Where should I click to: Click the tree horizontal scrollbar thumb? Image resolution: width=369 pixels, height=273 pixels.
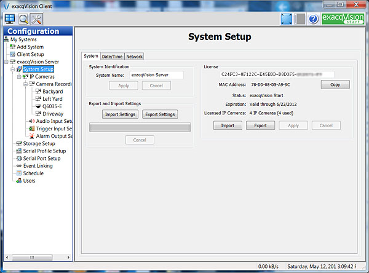coord(32,257)
